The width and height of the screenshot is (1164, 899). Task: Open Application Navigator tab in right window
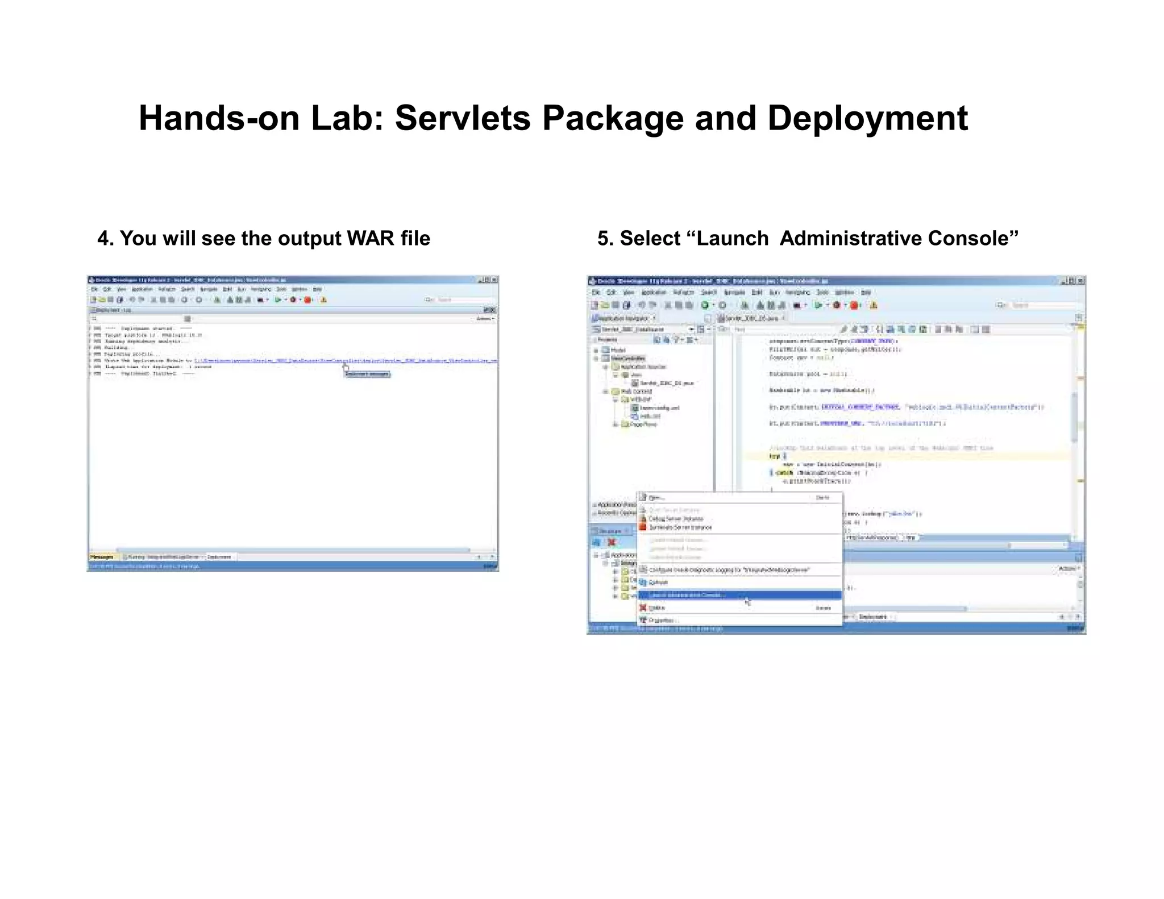623,318
